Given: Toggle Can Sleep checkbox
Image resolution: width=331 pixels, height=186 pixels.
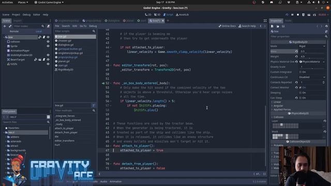Looking at the screenshot, I should click(300, 98).
